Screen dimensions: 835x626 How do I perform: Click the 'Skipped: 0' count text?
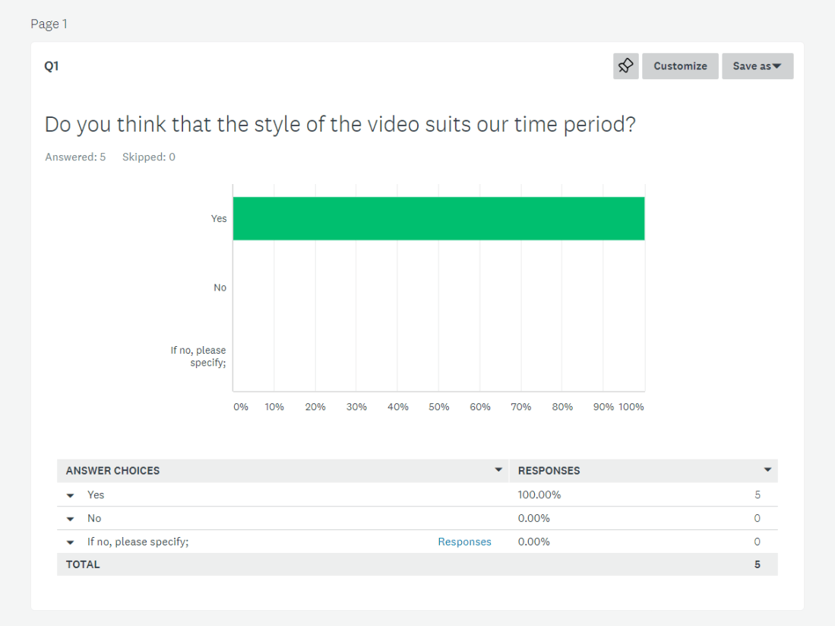pos(148,157)
